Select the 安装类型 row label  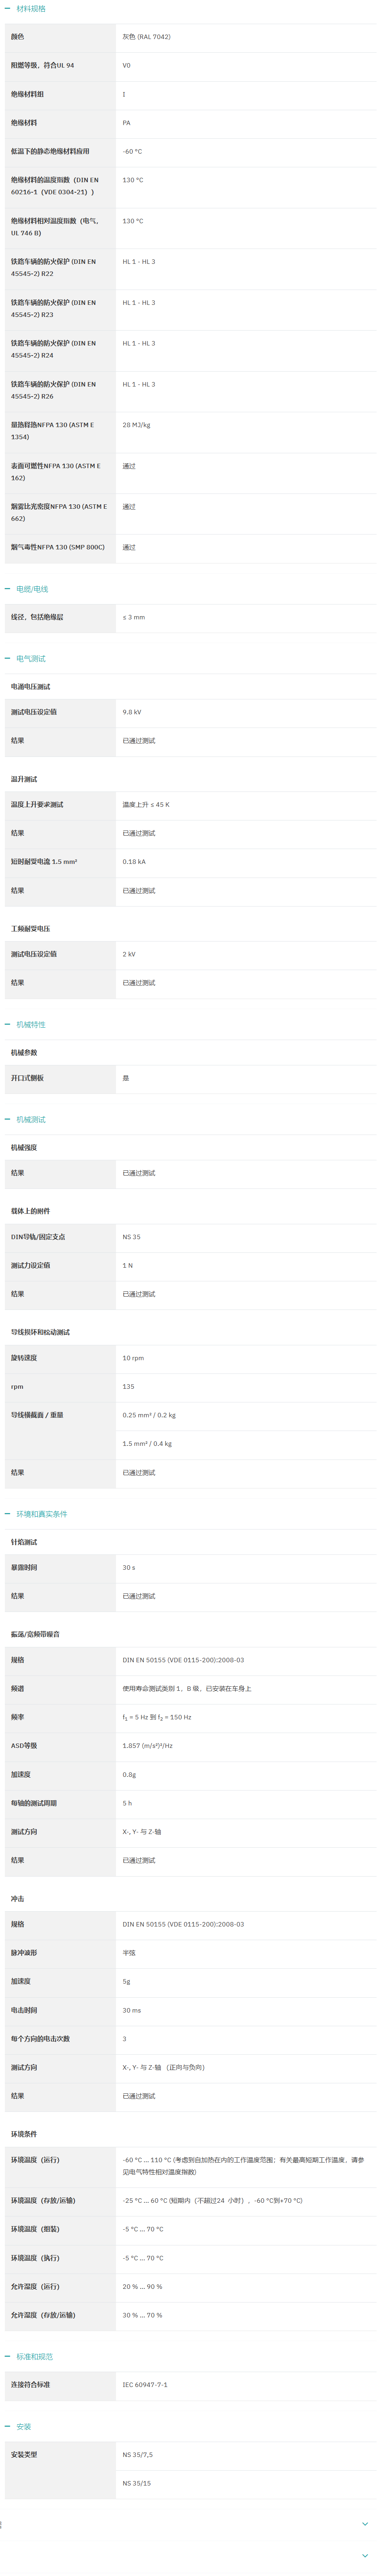24,2455
